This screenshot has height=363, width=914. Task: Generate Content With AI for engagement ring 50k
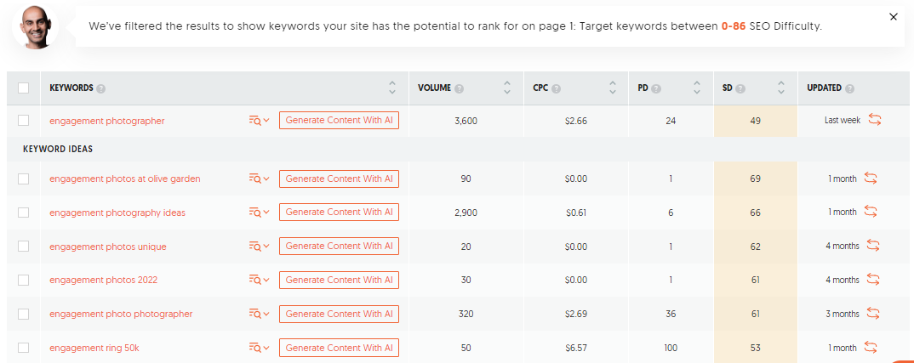coord(339,348)
